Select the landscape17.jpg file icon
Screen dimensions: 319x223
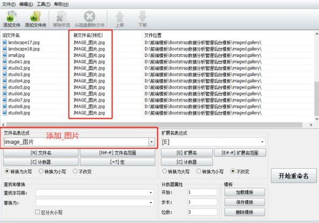point(5,42)
